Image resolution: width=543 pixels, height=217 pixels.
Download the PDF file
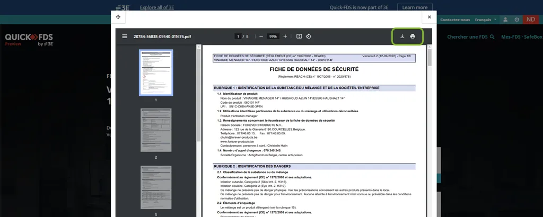(402, 37)
